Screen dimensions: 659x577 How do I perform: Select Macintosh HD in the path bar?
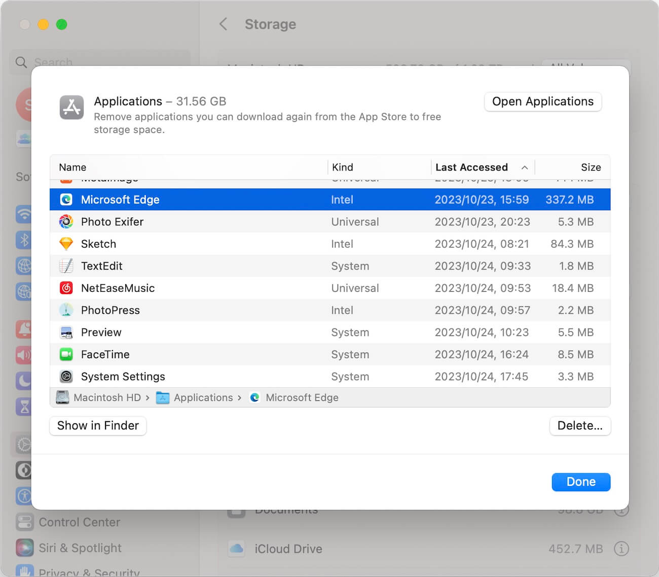107,397
